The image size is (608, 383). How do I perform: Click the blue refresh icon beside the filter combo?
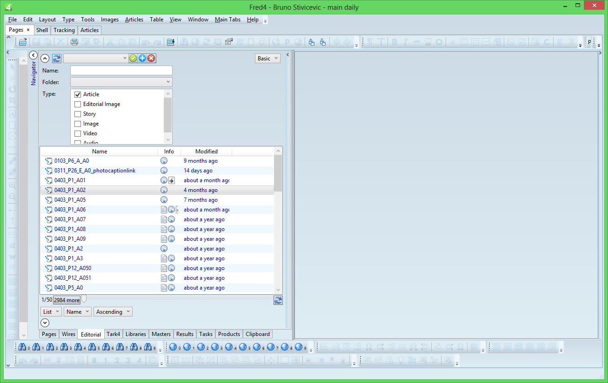(57, 58)
